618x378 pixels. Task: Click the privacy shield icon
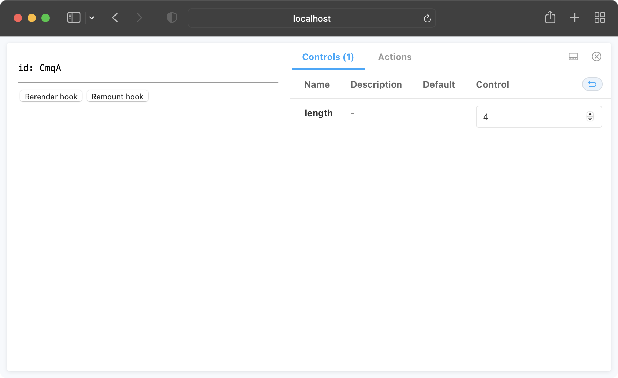pyautogui.click(x=171, y=18)
